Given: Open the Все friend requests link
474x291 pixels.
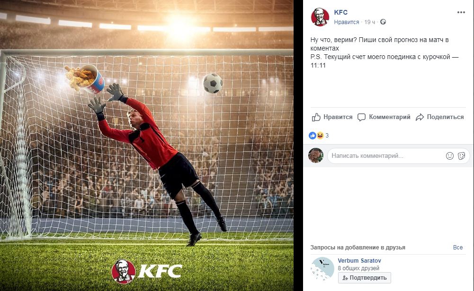Looking at the screenshot, I should [x=458, y=247].
